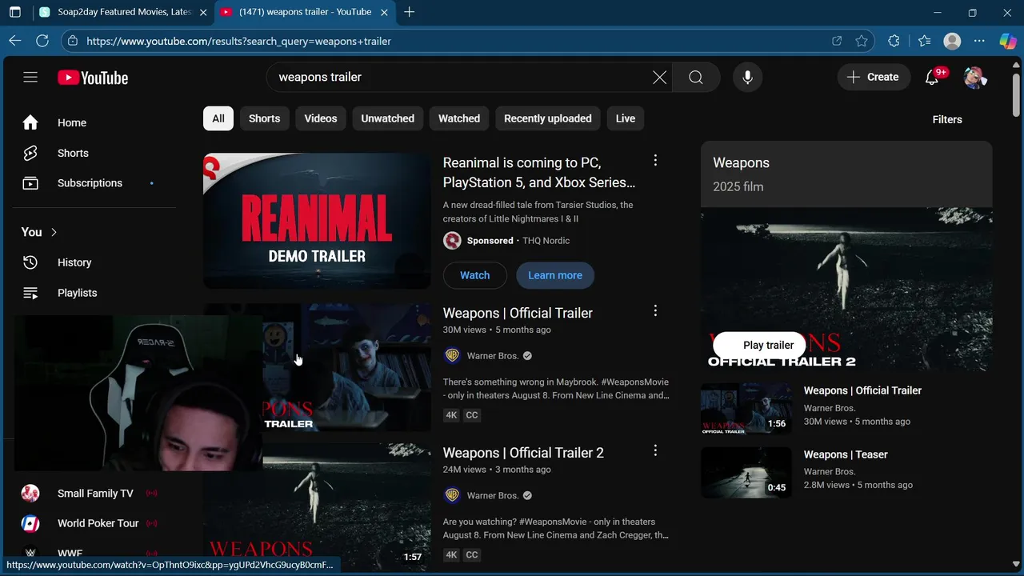The height and width of the screenshot is (576, 1024).
Task: Open three-dot menu for Reanimal ad
Action: click(655, 160)
